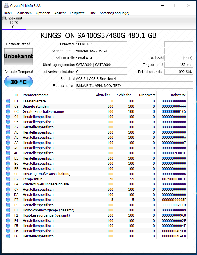Image resolution: width=197 pixels, height=255 pixels.
Task: Click the Firmware field SBFKB1C2
Action: [x=102, y=44]
